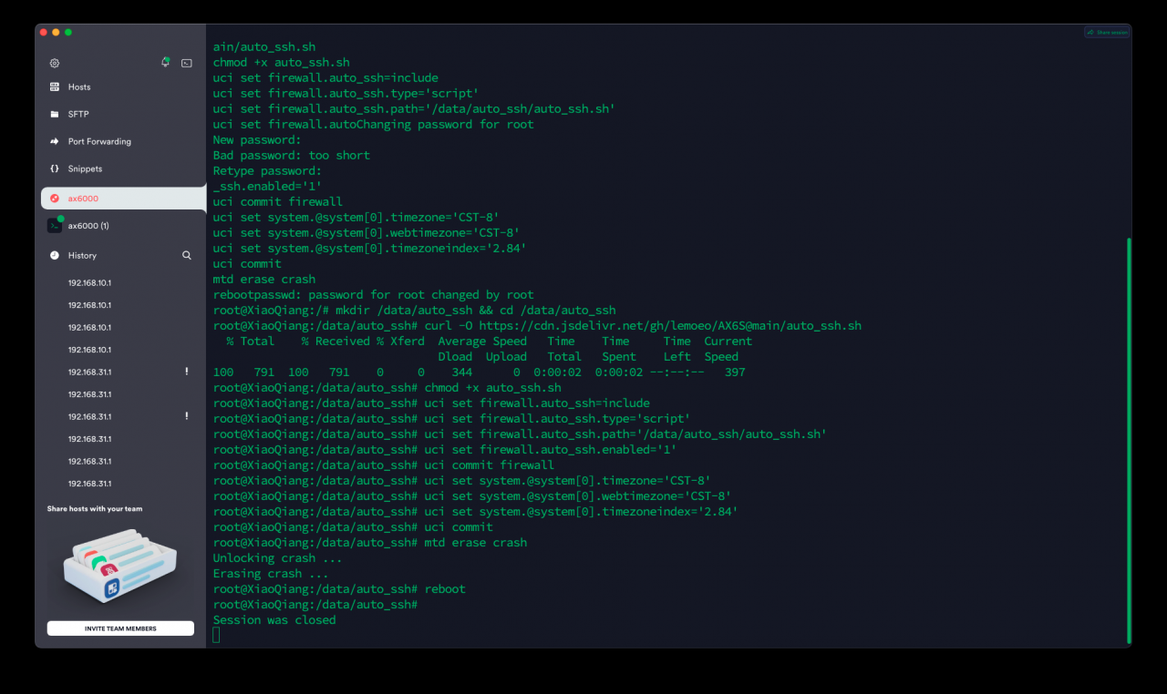Click the red disconnected icon on ax6000
1167x694 pixels.
pyautogui.click(x=55, y=199)
